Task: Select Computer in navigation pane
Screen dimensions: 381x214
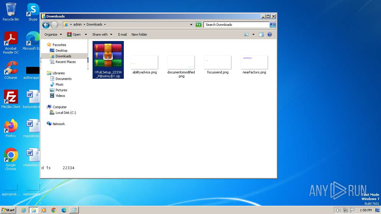Action: pyautogui.click(x=60, y=107)
